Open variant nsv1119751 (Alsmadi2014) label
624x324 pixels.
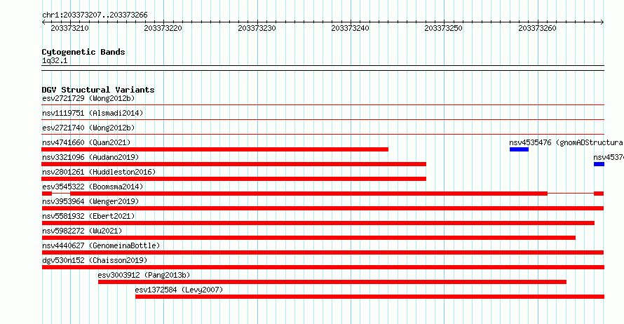(x=93, y=113)
